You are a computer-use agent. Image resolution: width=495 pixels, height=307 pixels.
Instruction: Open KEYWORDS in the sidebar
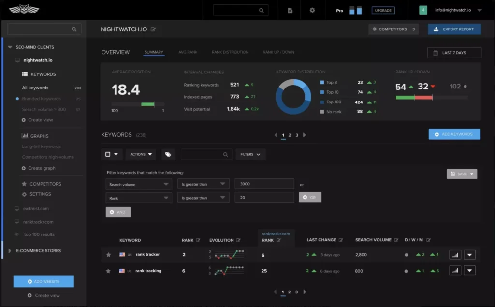pos(43,74)
